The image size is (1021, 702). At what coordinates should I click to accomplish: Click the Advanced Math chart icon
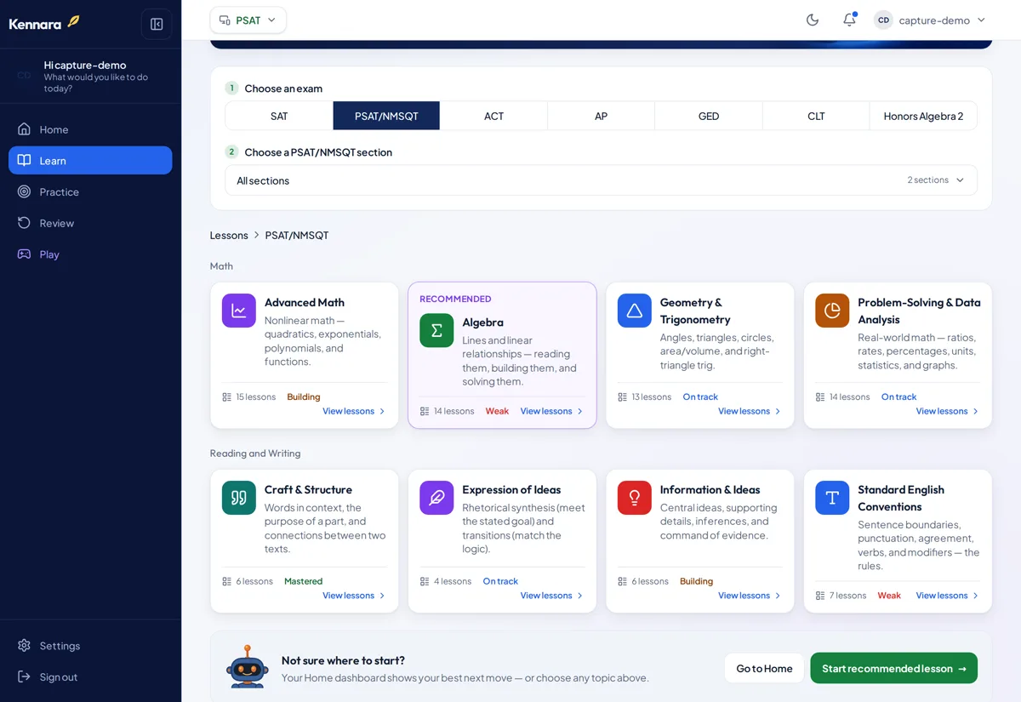239,311
